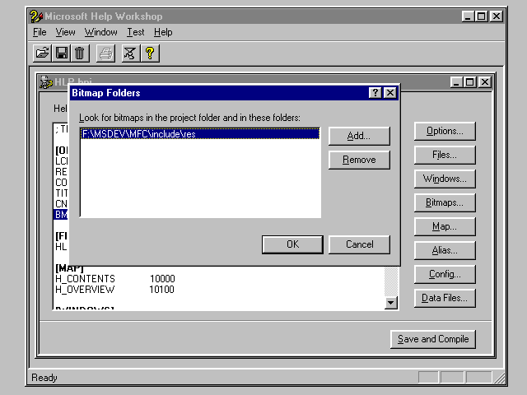Click the Save and Compile button

[x=433, y=339]
